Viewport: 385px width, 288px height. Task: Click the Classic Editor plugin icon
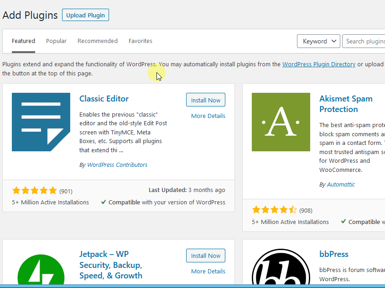coord(41,122)
